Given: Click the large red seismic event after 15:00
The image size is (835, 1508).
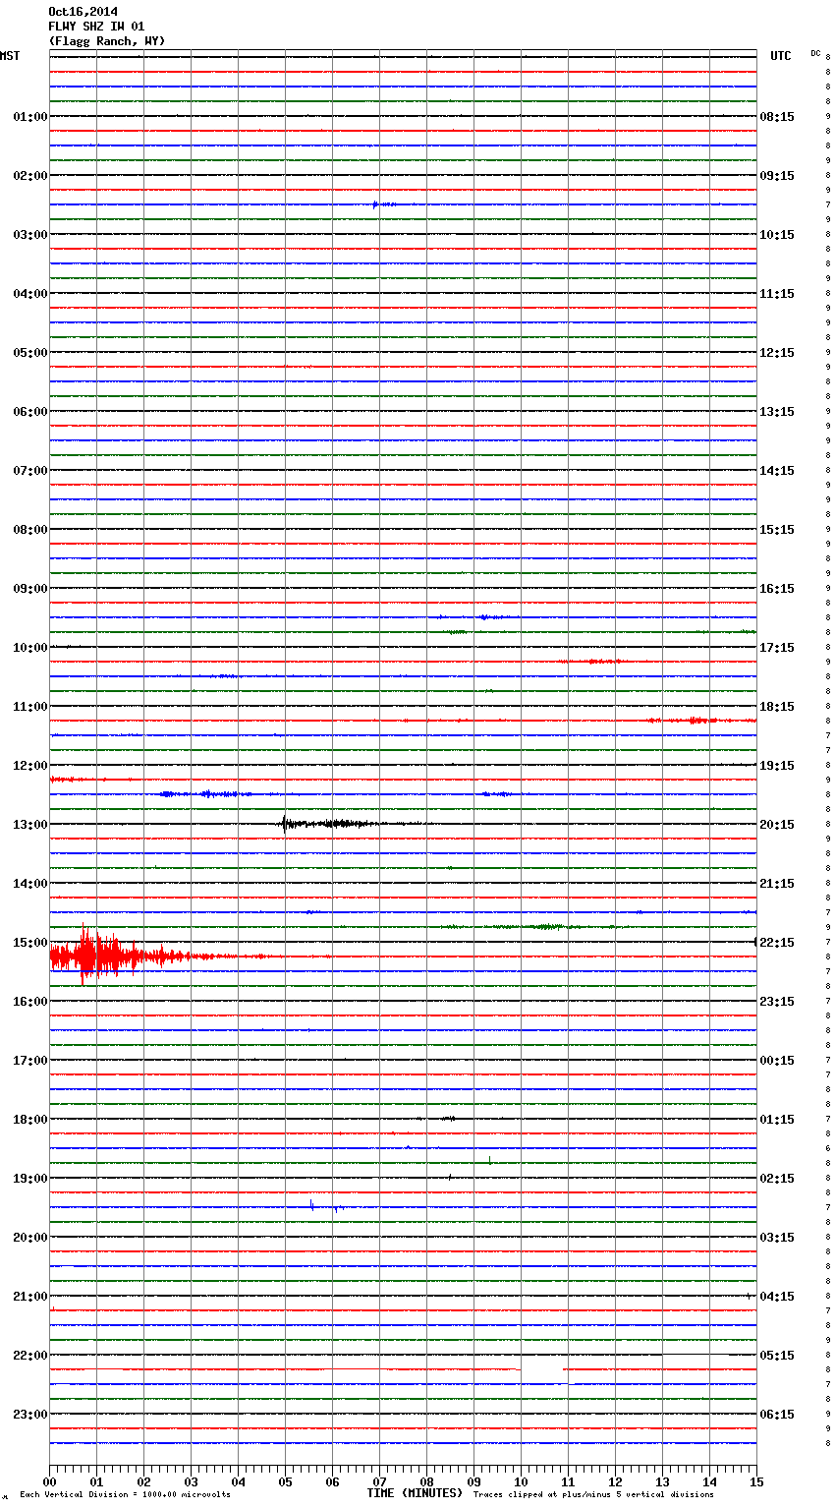Looking at the screenshot, I should point(118,956).
